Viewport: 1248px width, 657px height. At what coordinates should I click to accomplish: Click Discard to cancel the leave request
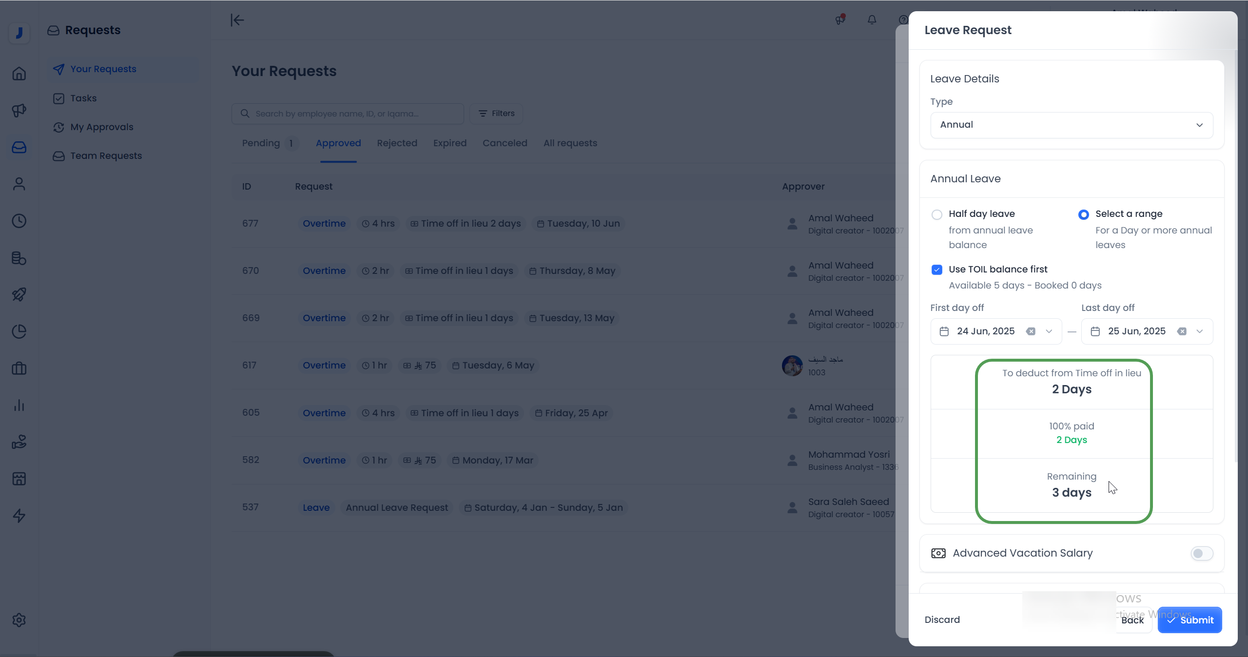coord(941,619)
